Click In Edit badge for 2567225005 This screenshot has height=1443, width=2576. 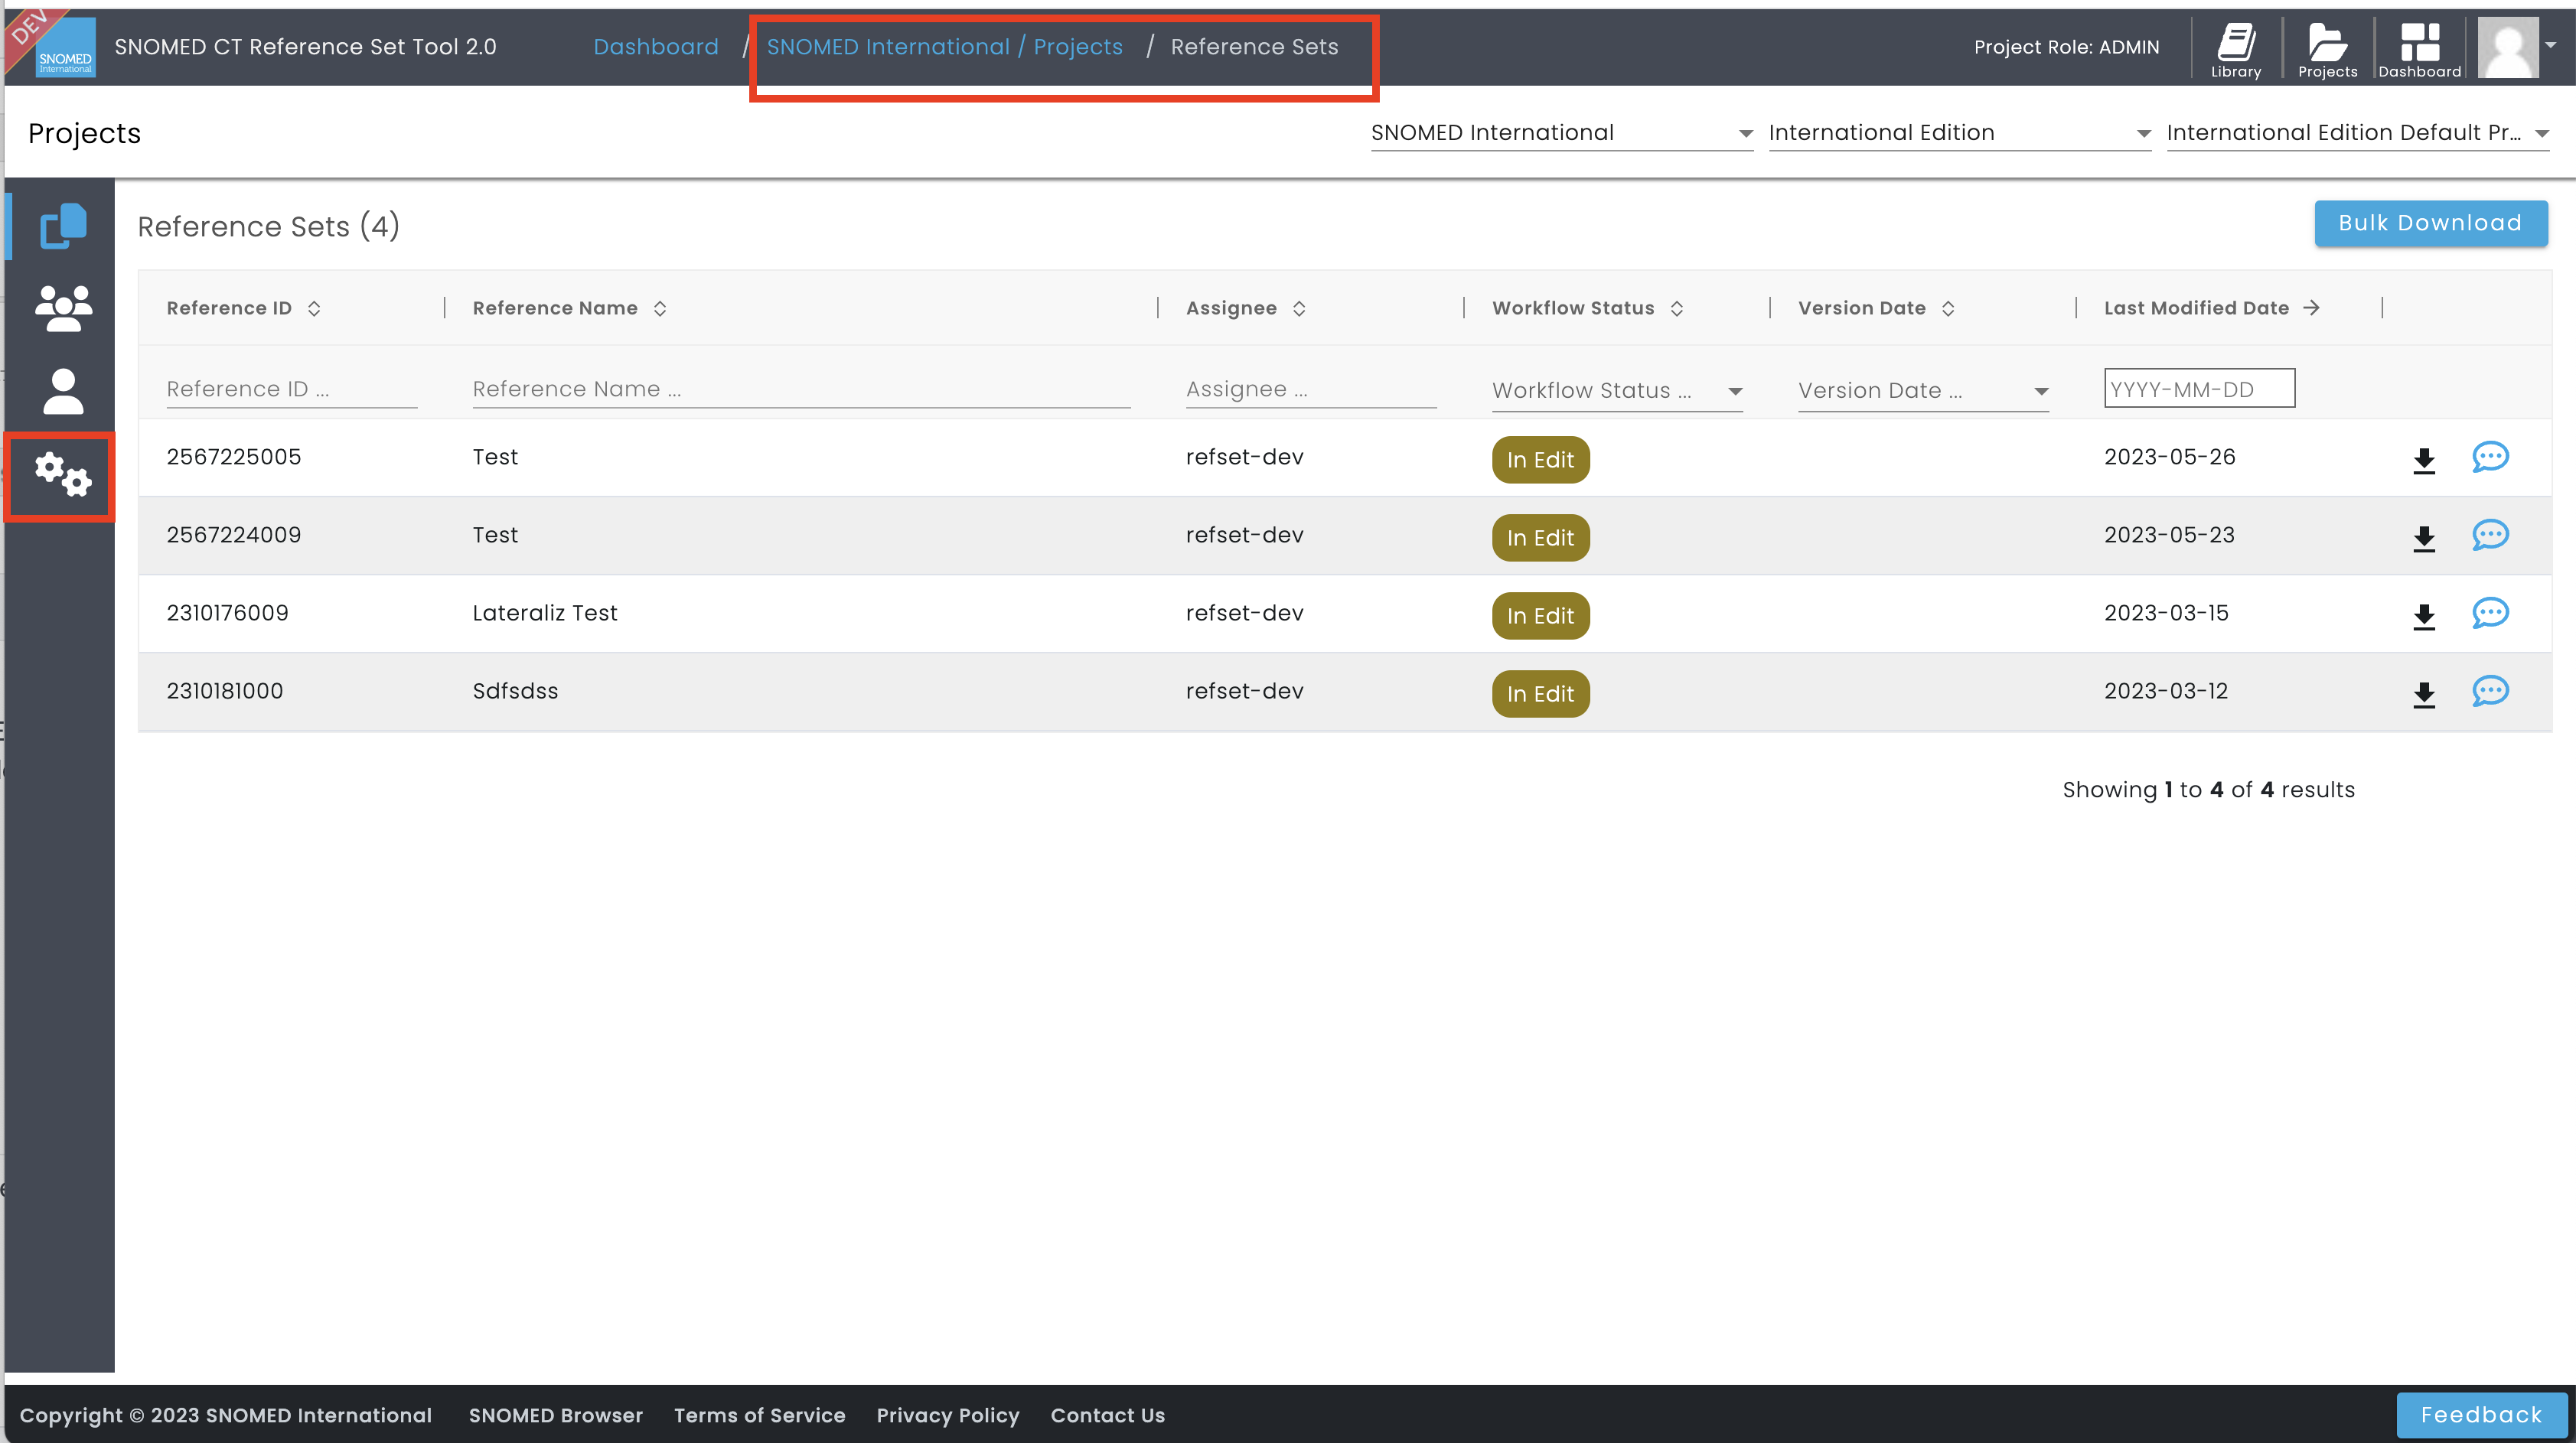(1541, 460)
